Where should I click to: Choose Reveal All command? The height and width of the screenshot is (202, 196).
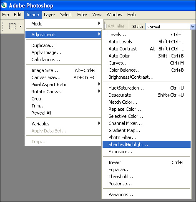click(64, 113)
